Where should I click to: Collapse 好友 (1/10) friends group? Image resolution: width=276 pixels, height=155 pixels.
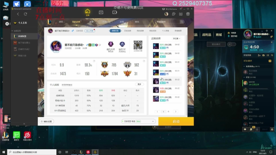250,77
